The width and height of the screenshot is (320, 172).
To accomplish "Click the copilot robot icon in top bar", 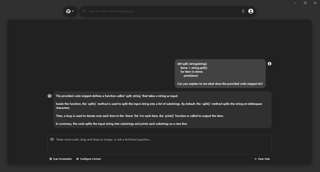I will tap(68, 11).
